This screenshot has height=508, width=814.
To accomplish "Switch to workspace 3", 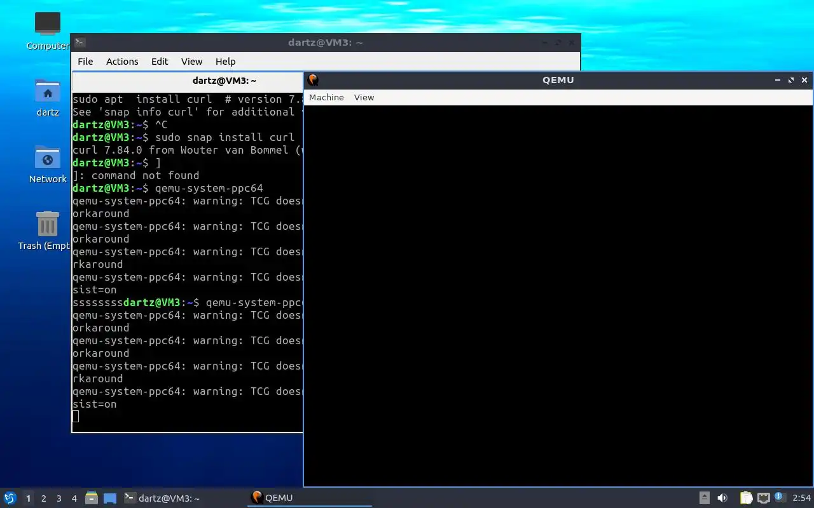I will pos(59,498).
